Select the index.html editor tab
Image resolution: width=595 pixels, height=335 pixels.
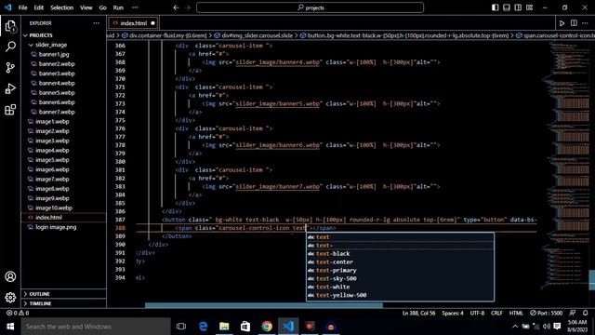[x=133, y=23]
